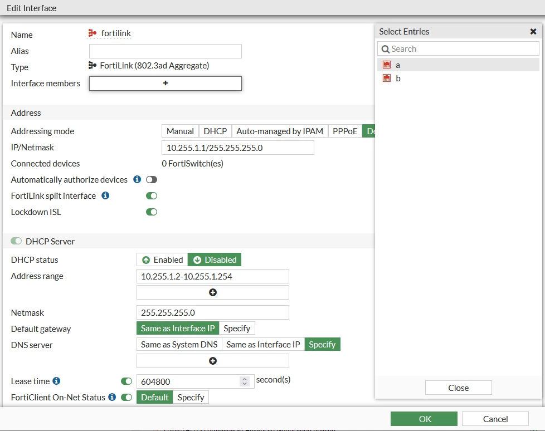Viewport: 545px width, 431px height.
Task: Select Specify for FortiClient On-Net Status
Action: [191, 398]
